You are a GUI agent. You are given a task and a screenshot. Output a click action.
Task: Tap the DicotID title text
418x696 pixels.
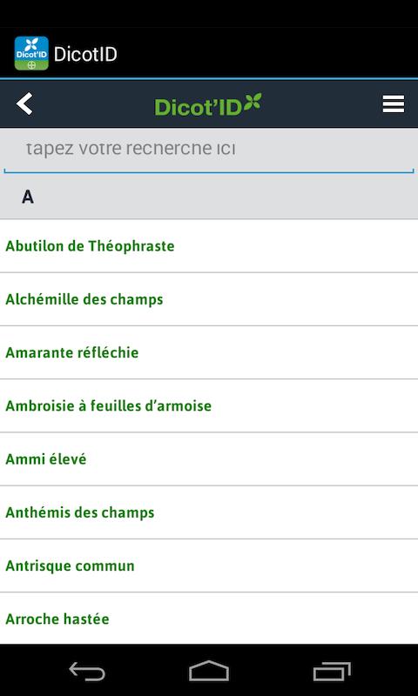tap(85, 54)
